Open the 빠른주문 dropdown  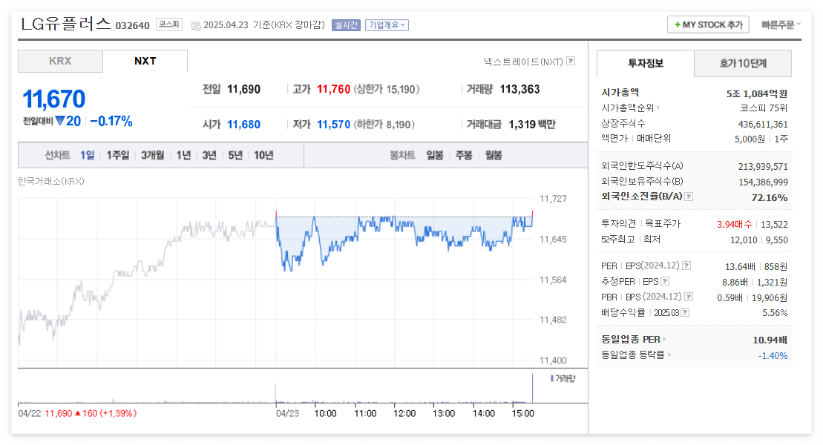(x=781, y=24)
